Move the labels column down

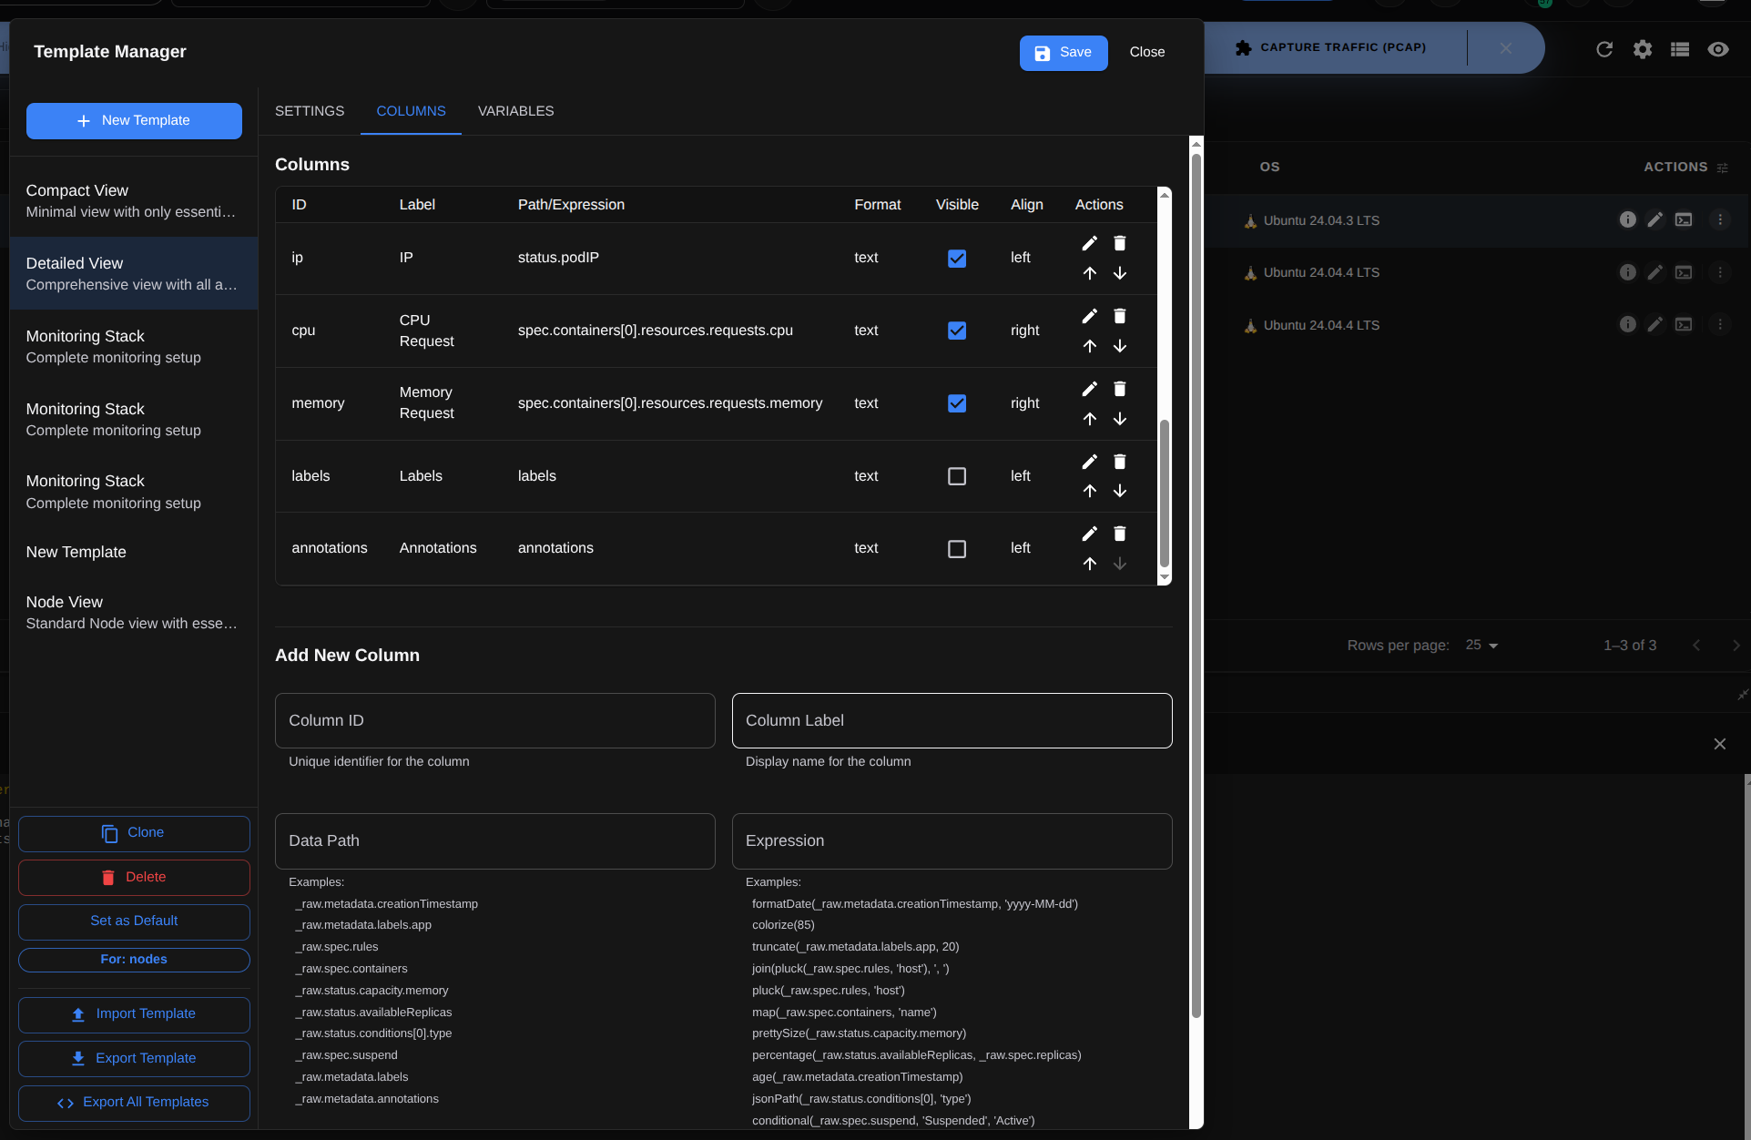[1120, 491]
